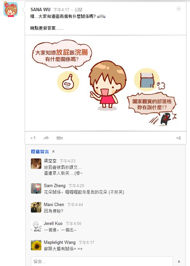The width and height of the screenshot is (190, 266).
Task: Click Maxi Chen's avatar photo
Action: [36, 207]
